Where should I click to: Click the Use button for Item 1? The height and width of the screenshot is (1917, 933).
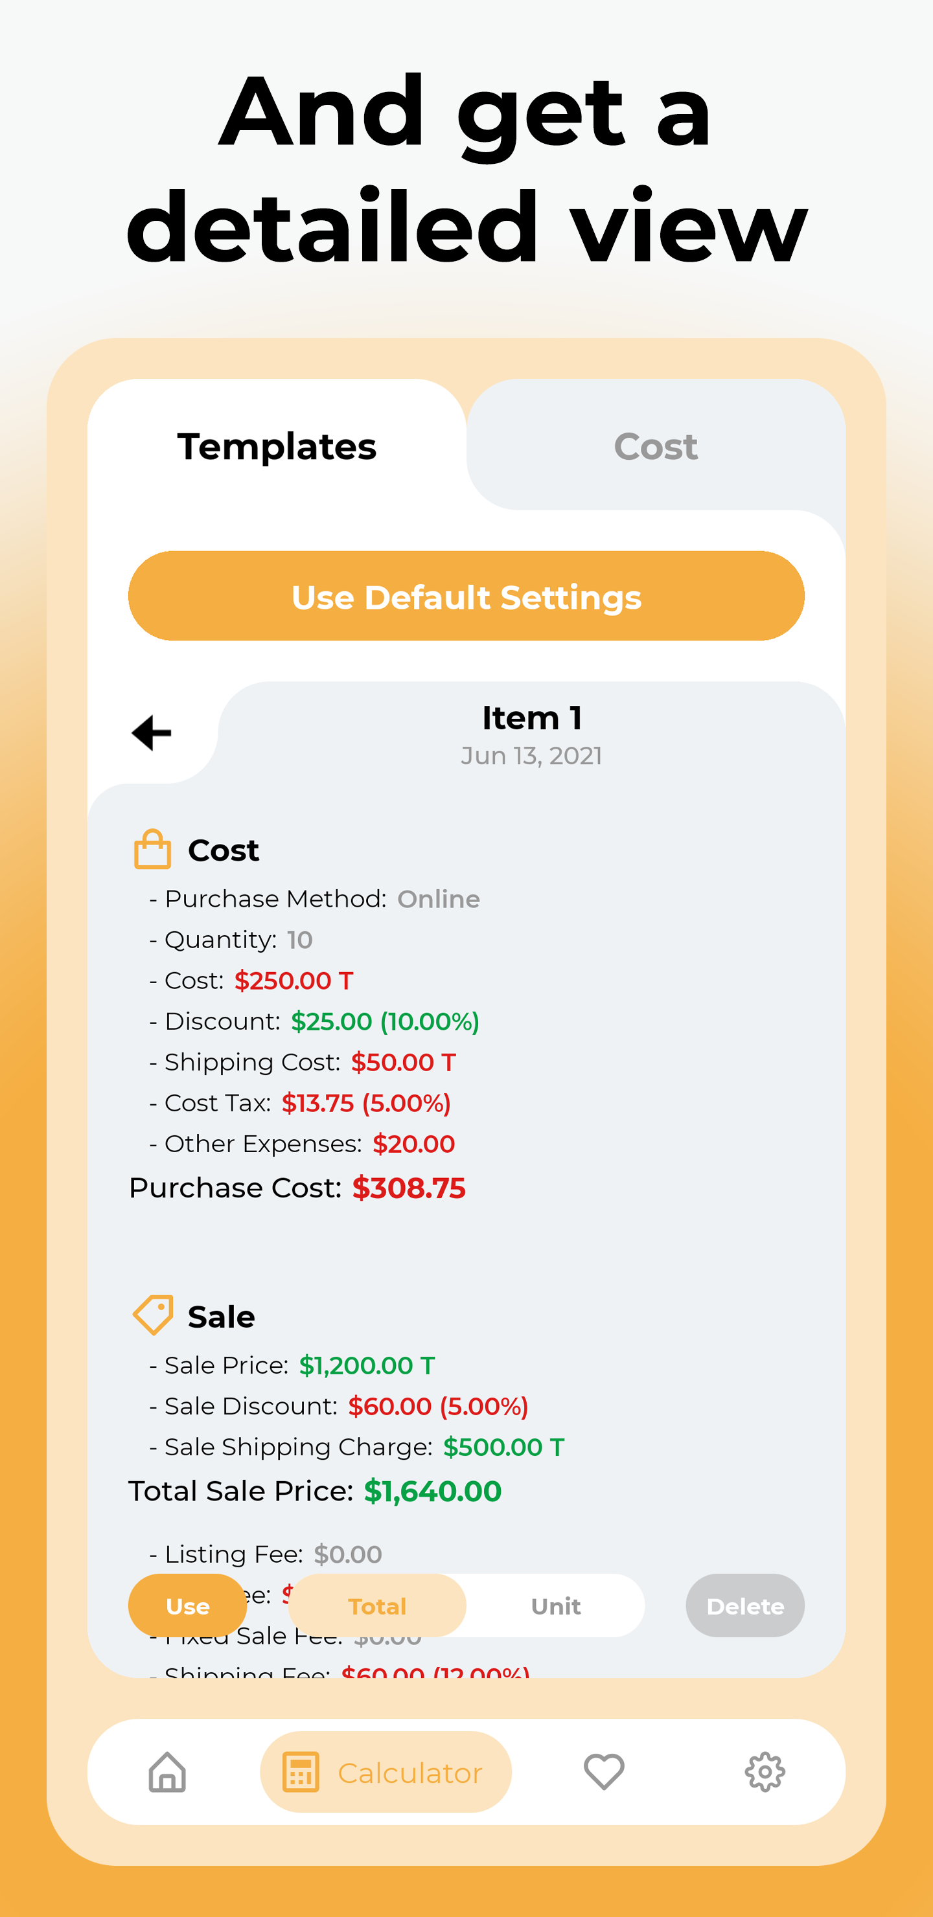(188, 1606)
